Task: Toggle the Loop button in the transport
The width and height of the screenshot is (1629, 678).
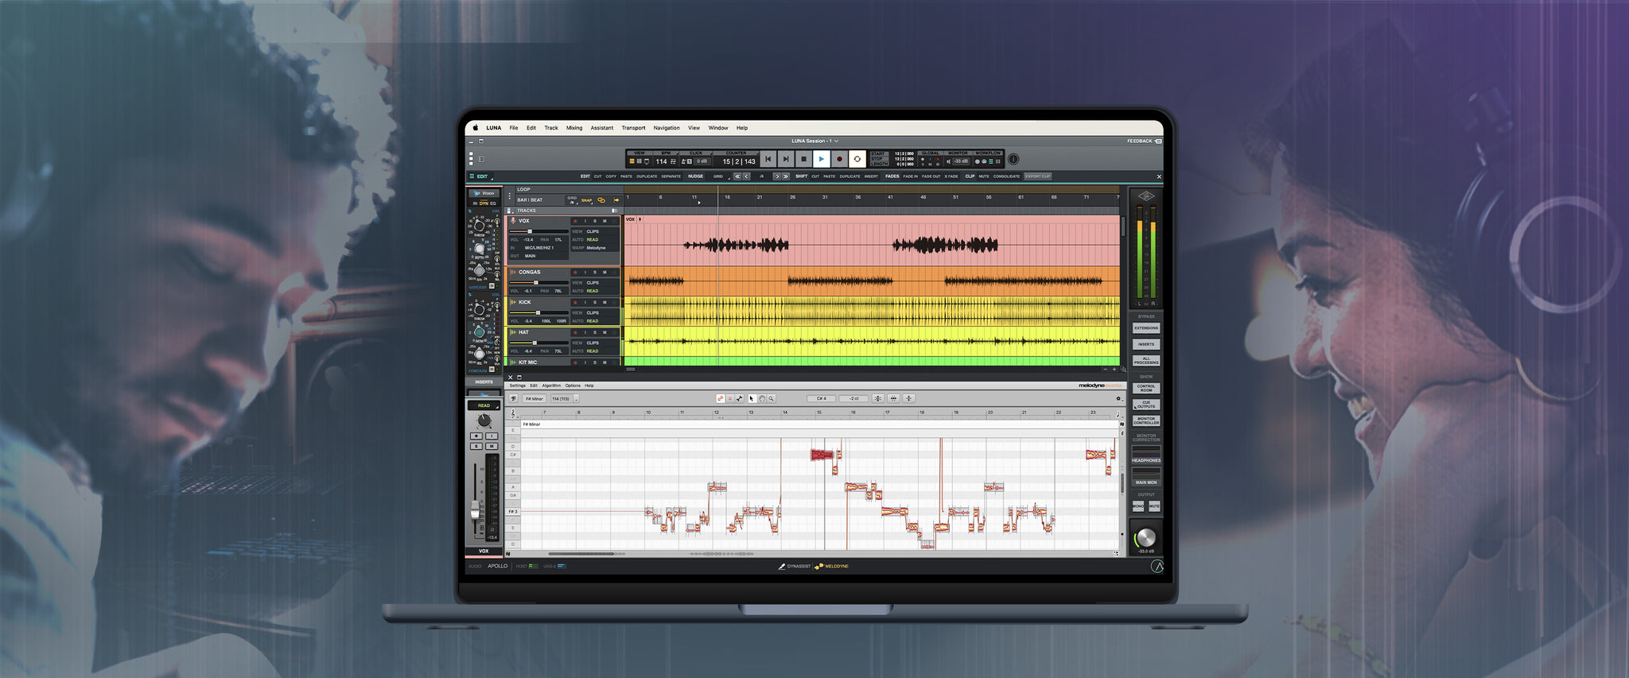Action: 857,159
